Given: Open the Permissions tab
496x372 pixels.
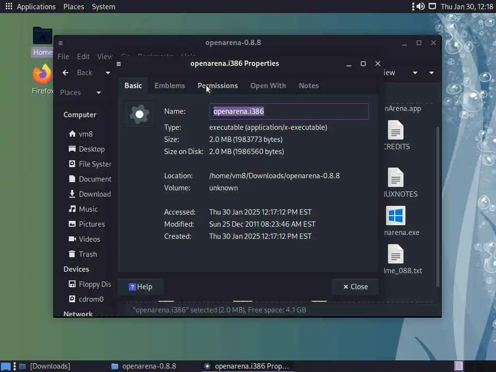Looking at the screenshot, I should (x=217, y=86).
